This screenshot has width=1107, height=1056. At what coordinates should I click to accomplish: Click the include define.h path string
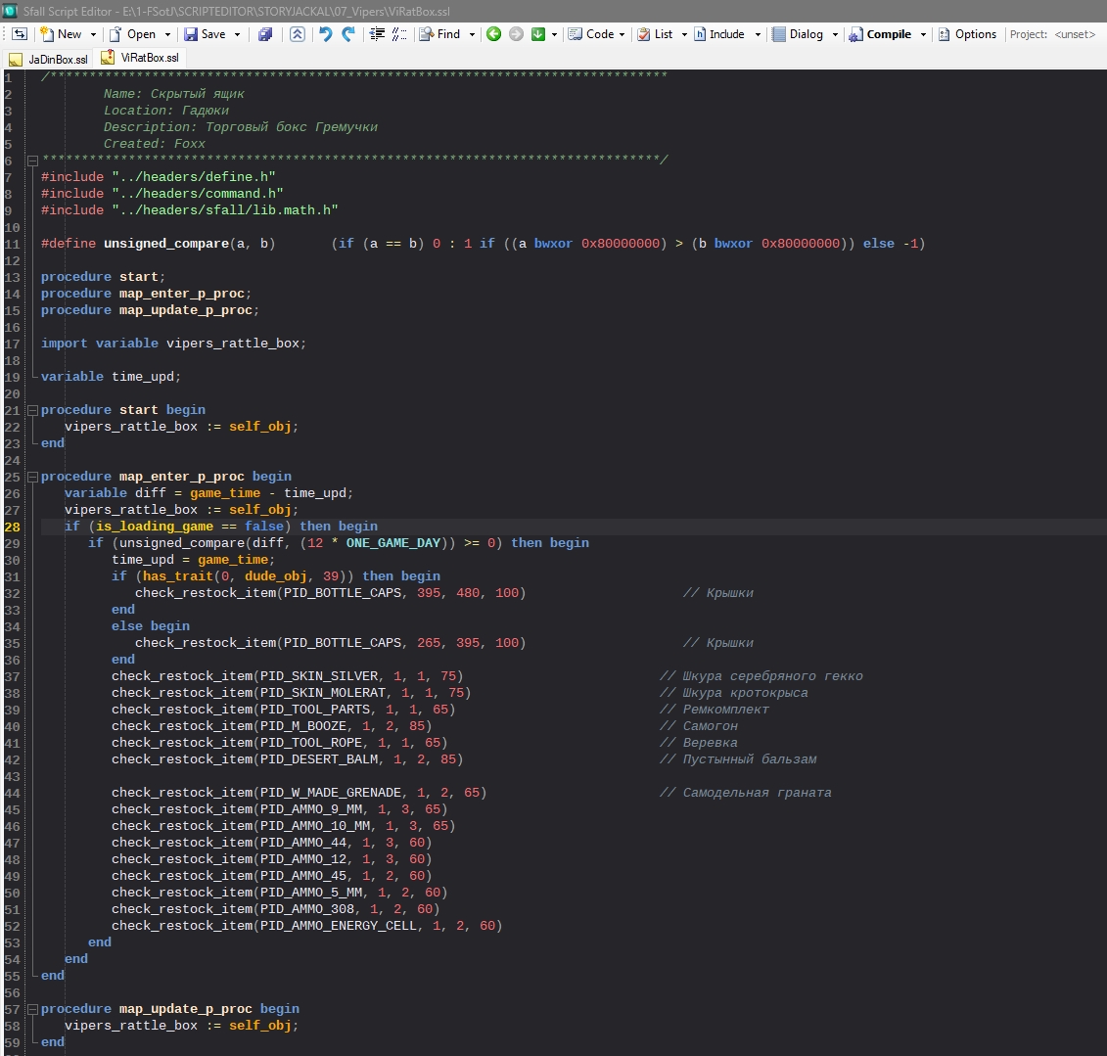[194, 177]
